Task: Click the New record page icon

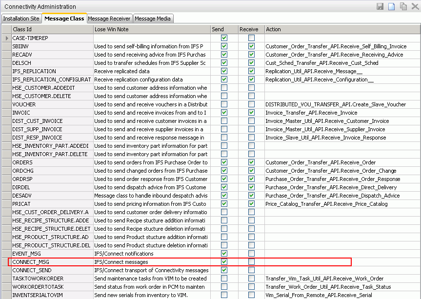Action: (391, 6)
